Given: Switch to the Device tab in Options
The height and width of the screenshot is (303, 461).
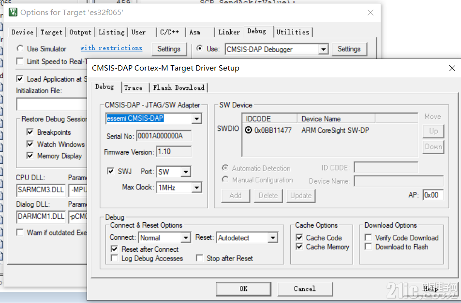Looking at the screenshot, I should tap(22, 32).
